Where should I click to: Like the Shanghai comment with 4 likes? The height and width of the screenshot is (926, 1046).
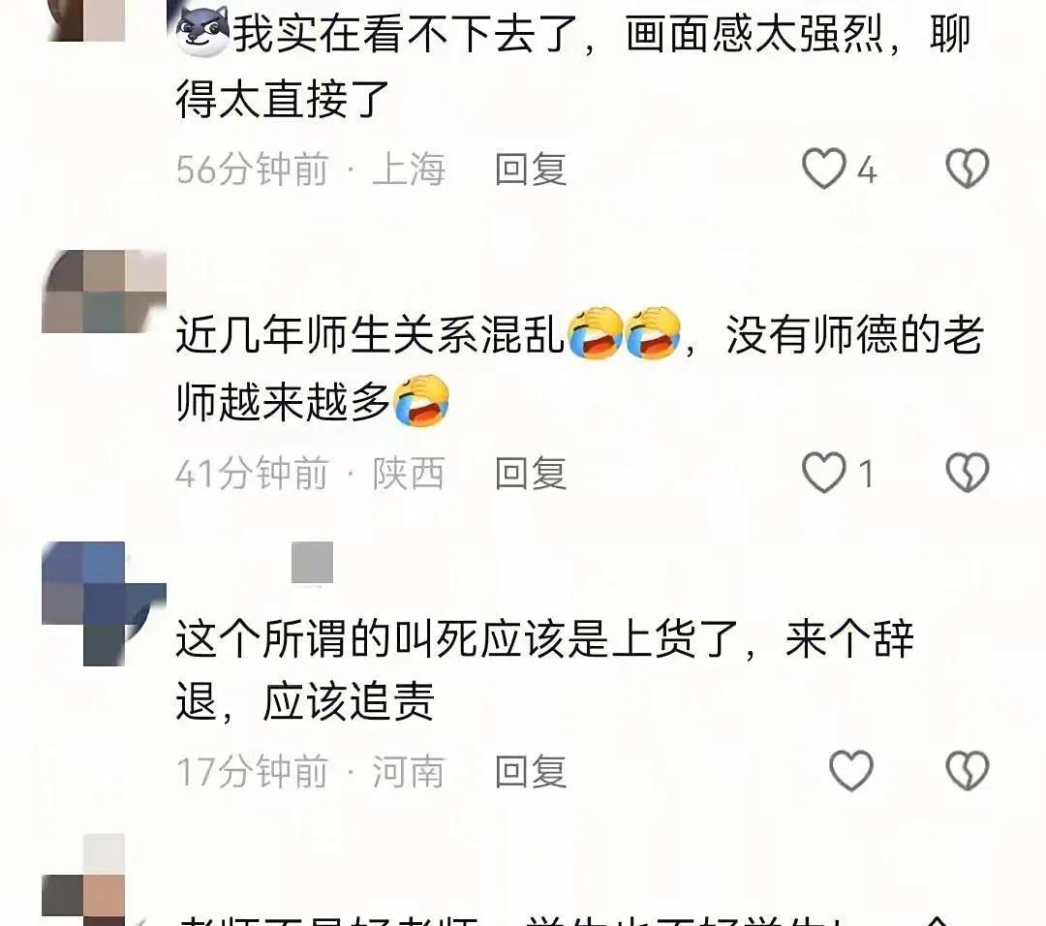824,169
